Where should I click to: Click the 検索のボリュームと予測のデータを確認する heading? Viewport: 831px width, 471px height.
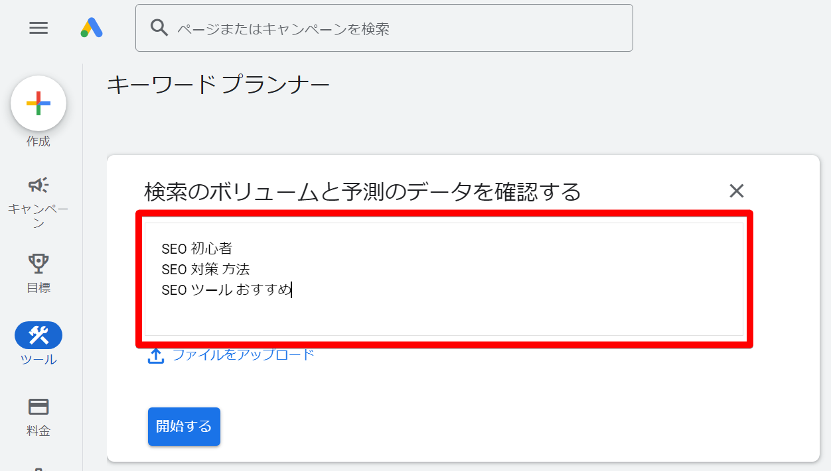[362, 192]
